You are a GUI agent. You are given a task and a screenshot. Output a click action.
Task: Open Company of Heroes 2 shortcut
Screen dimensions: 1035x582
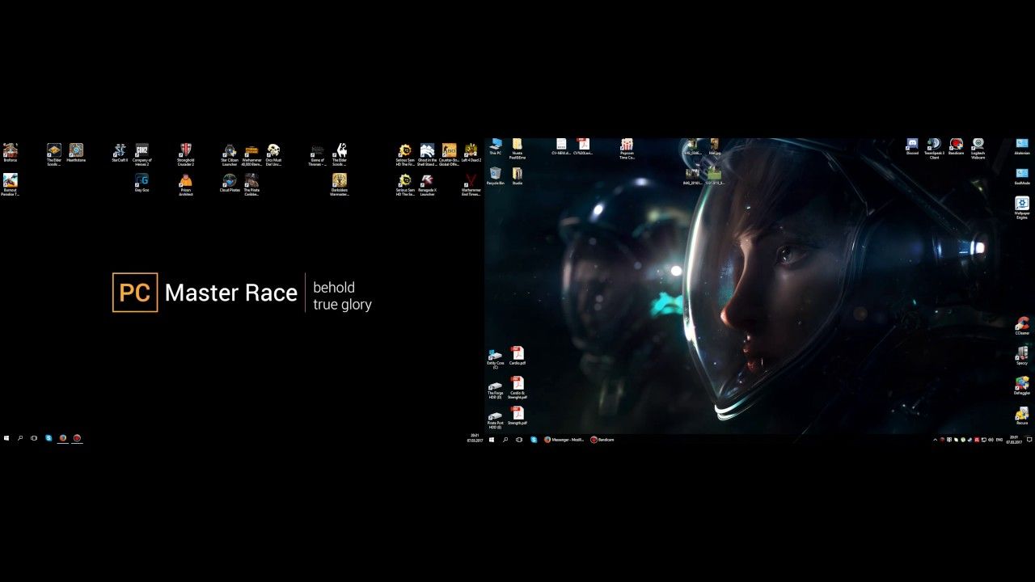pos(142,154)
